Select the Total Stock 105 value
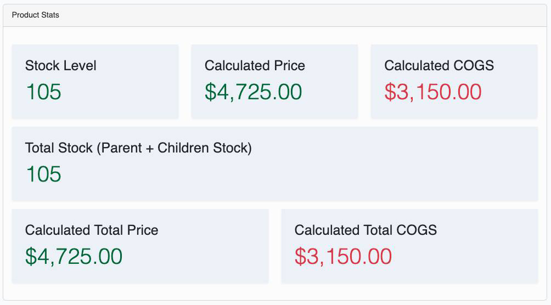This screenshot has height=305, width=551. (43, 174)
